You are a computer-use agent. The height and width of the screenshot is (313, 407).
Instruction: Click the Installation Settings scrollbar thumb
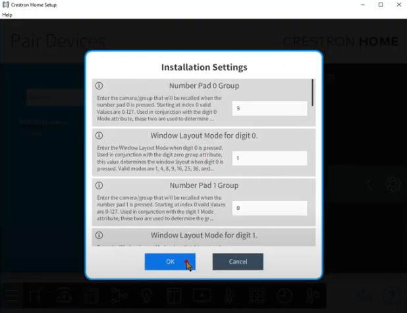coord(313,93)
